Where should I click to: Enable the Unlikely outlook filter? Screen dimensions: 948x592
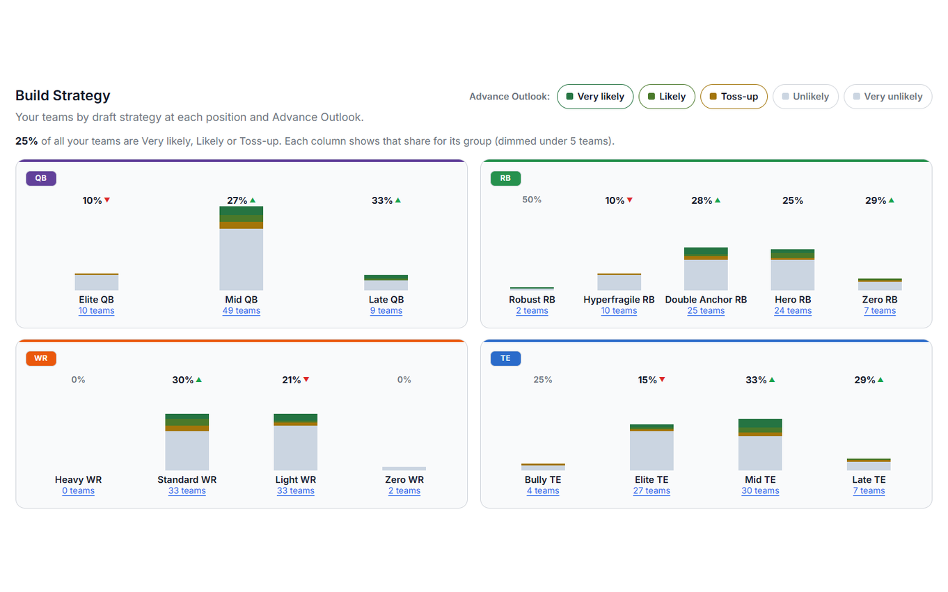tap(805, 97)
